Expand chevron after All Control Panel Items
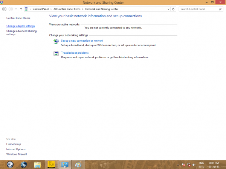 (x=83, y=9)
